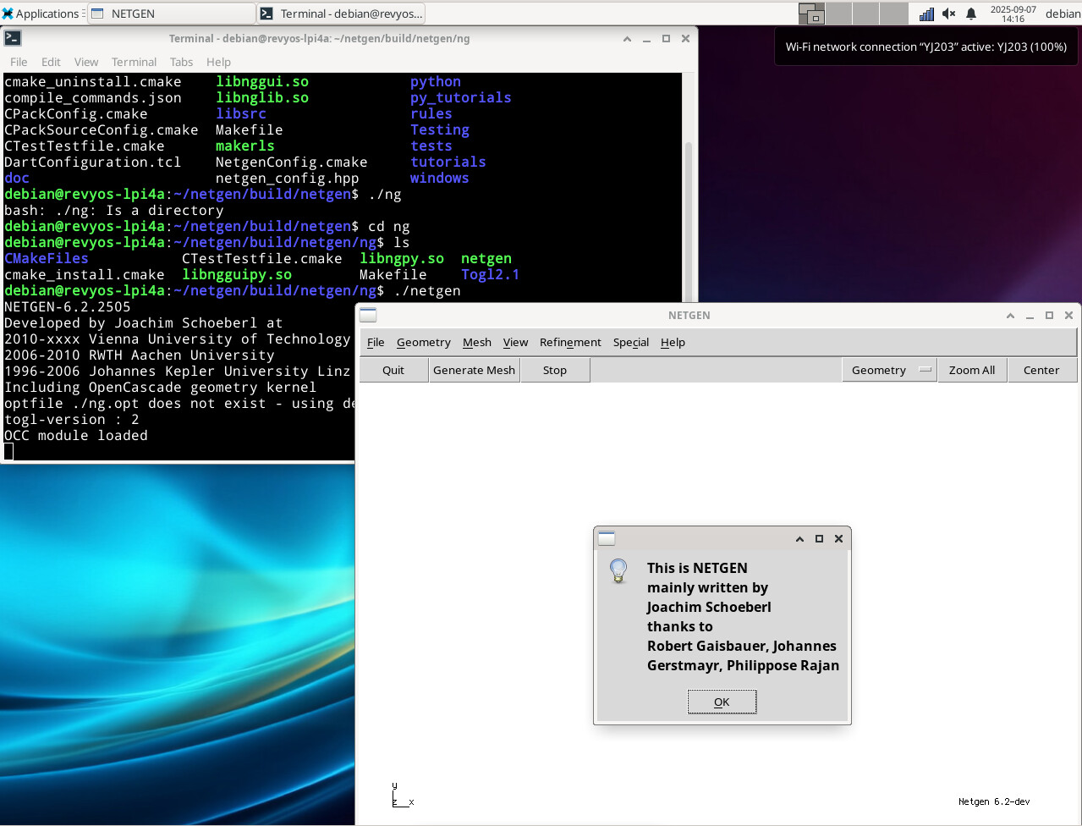Screen dimensions: 1082x826
Task: Click the clock showing 14:16
Action: [1013, 14]
